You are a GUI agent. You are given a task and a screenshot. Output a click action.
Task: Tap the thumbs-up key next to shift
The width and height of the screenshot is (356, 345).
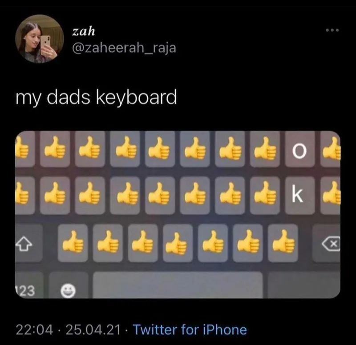click(73, 243)
